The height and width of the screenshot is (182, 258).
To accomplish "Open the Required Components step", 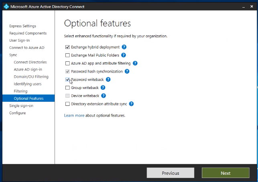I will [x=28, y=33].
